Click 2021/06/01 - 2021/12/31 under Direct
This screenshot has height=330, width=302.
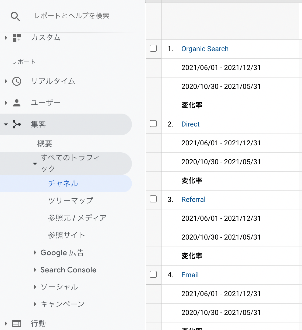click(221, 143)
